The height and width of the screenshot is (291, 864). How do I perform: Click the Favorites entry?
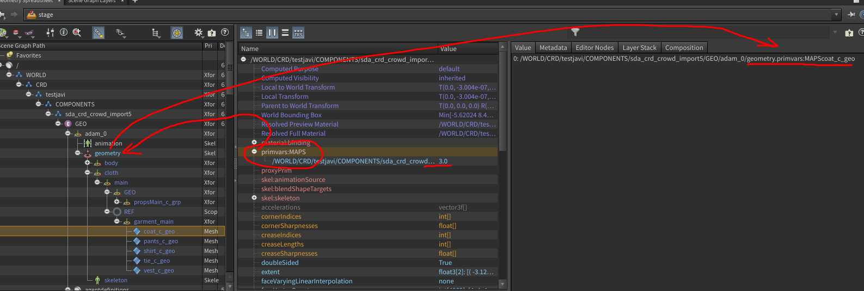[x=28, y=55]
